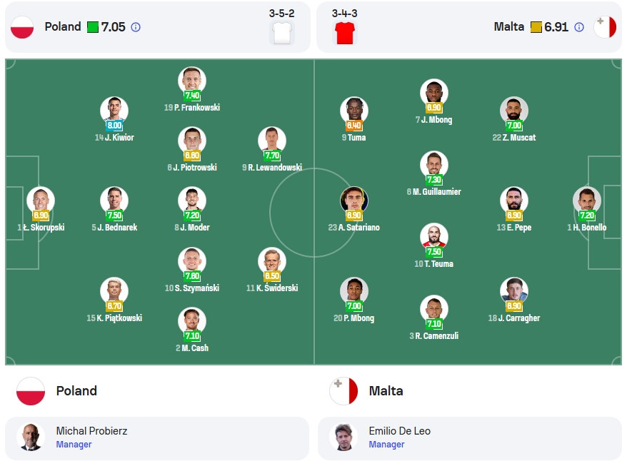This screenshot has width=627, height=466.
Task: Click Poland's white jersey icon under 3-5-2
Action: (282, 33)
